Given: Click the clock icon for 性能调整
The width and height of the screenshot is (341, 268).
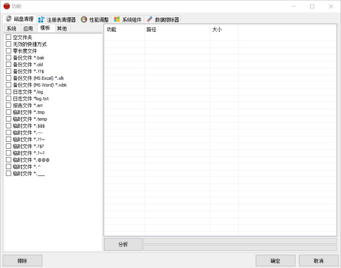Looking at the screenshot, I should (84, 19).
